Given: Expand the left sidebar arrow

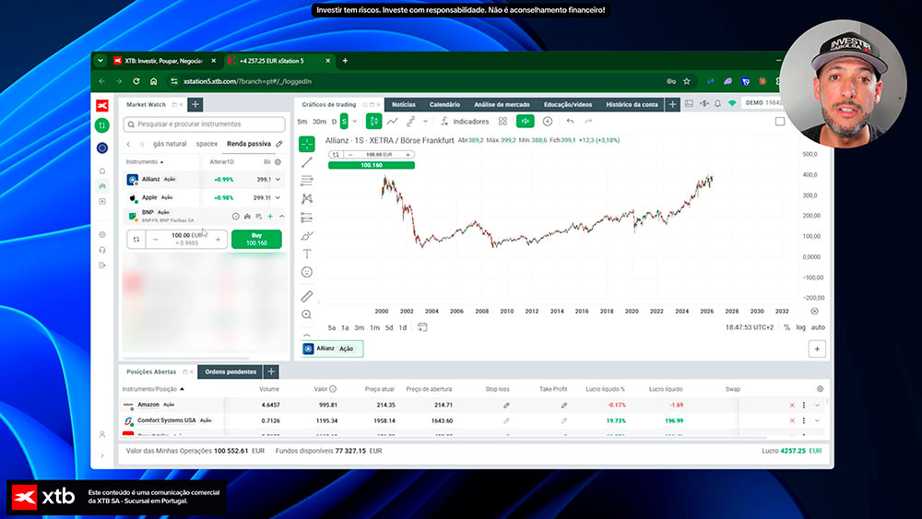Looking at the screenshot, I should [102, 455].
